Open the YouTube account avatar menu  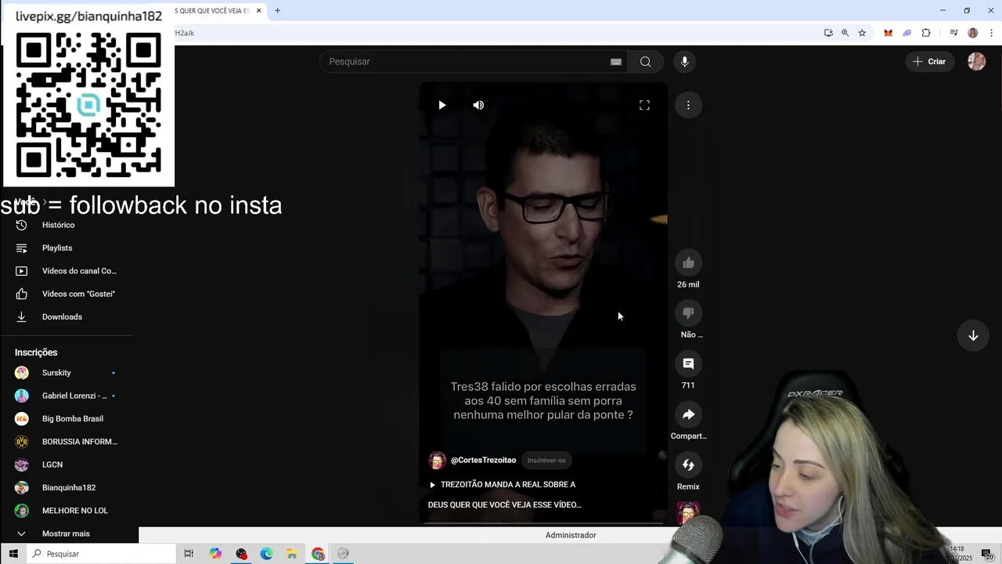976,62
